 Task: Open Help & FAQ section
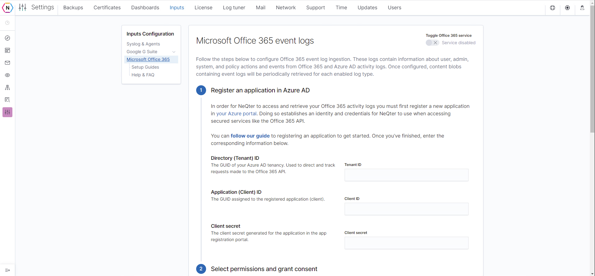tap(143, 75)
